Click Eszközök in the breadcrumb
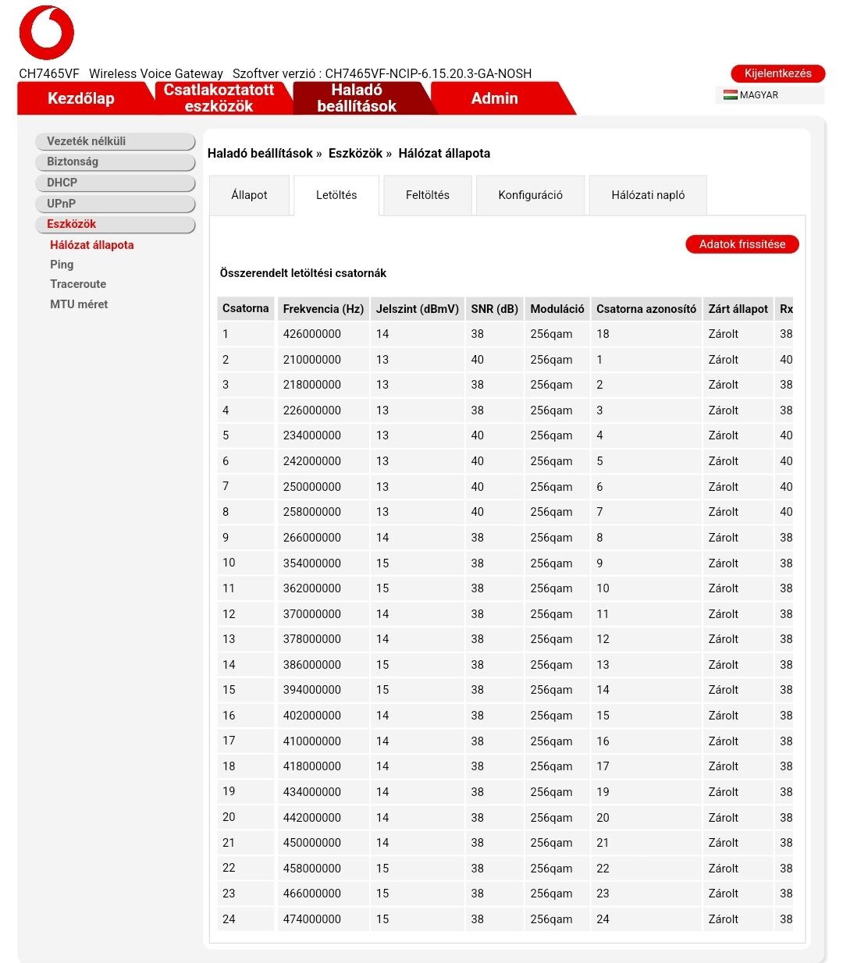This screenshot has width=843, height=963. coord(355,154)
